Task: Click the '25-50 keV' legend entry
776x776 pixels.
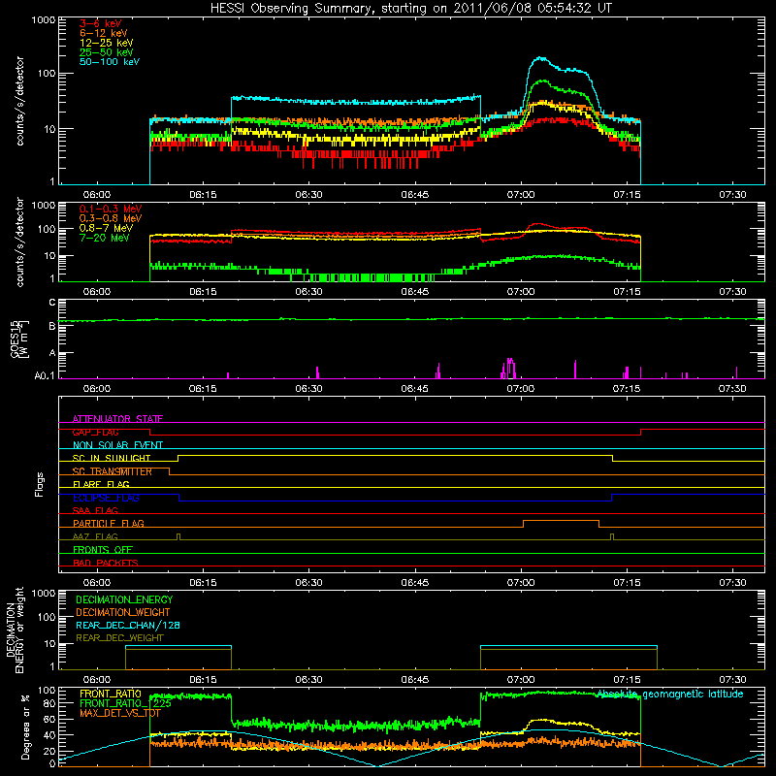Action: (x=107, y=52)
